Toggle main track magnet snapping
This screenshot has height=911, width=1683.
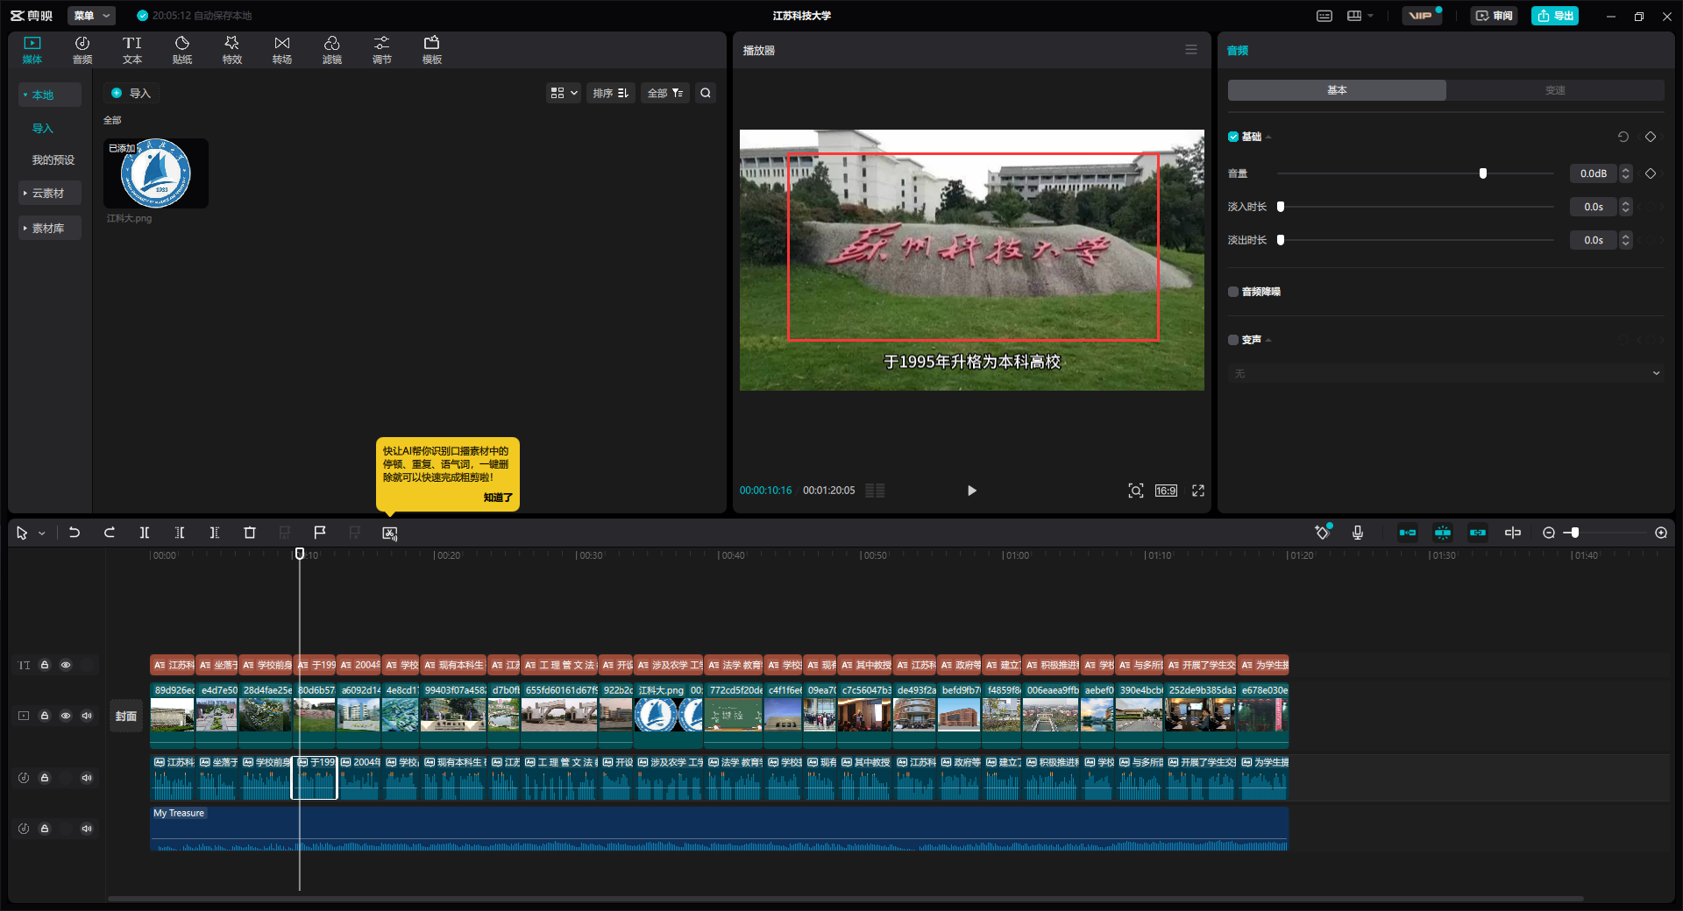click(x=1408, y=533)
